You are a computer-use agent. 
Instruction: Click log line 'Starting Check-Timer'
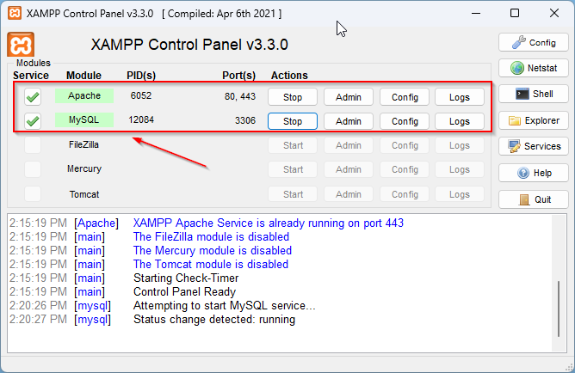coord(186,278)
